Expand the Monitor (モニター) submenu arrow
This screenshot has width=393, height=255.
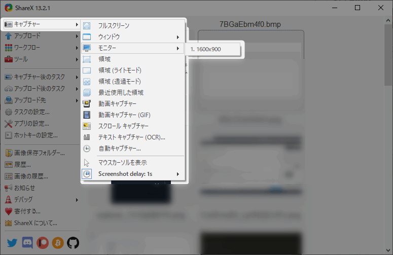tap(177, 48)
